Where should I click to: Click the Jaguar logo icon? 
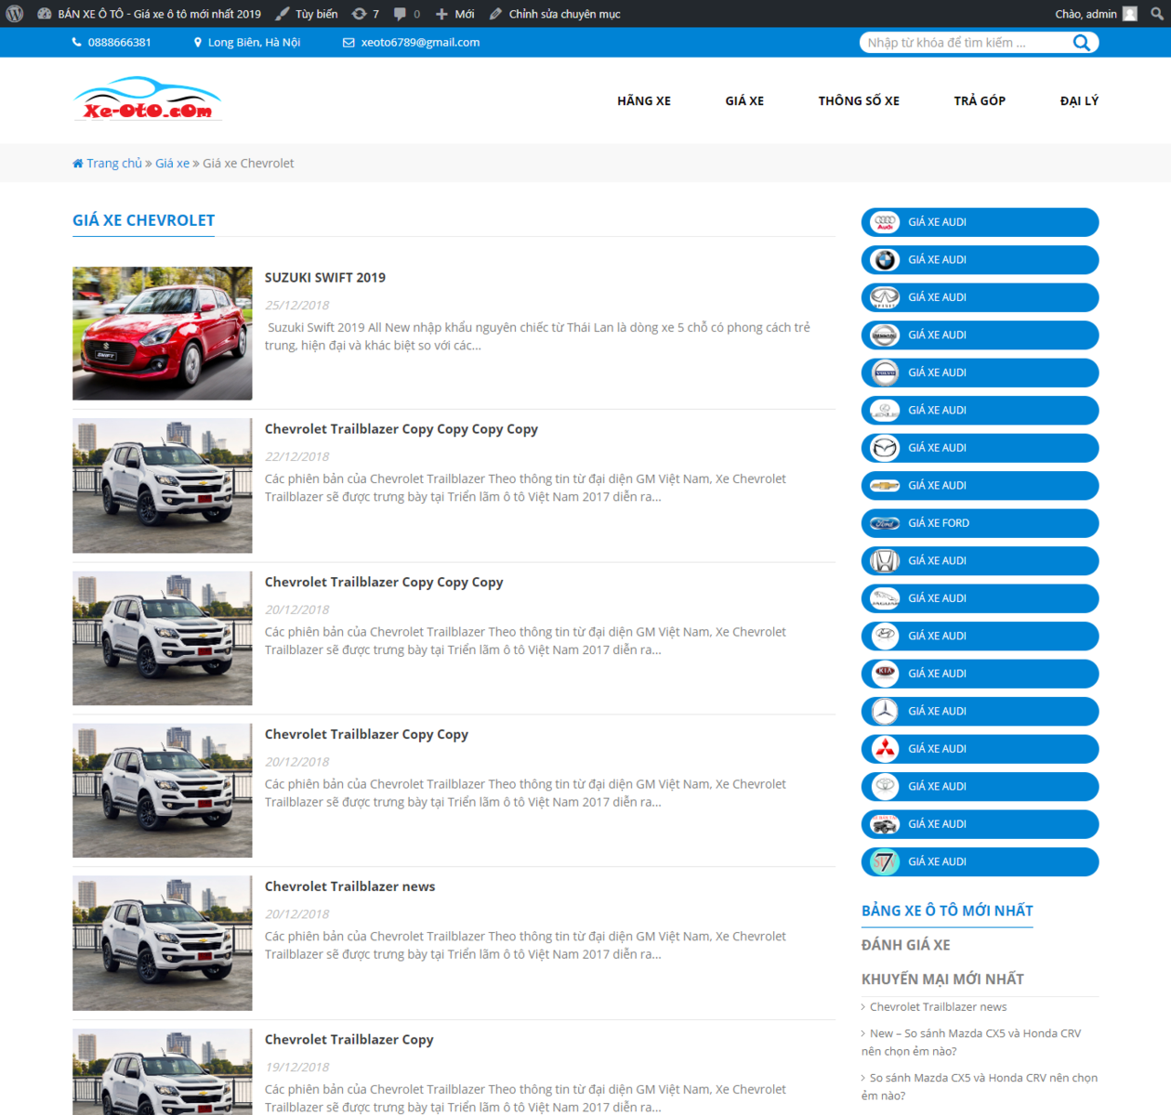coord(885,598)
